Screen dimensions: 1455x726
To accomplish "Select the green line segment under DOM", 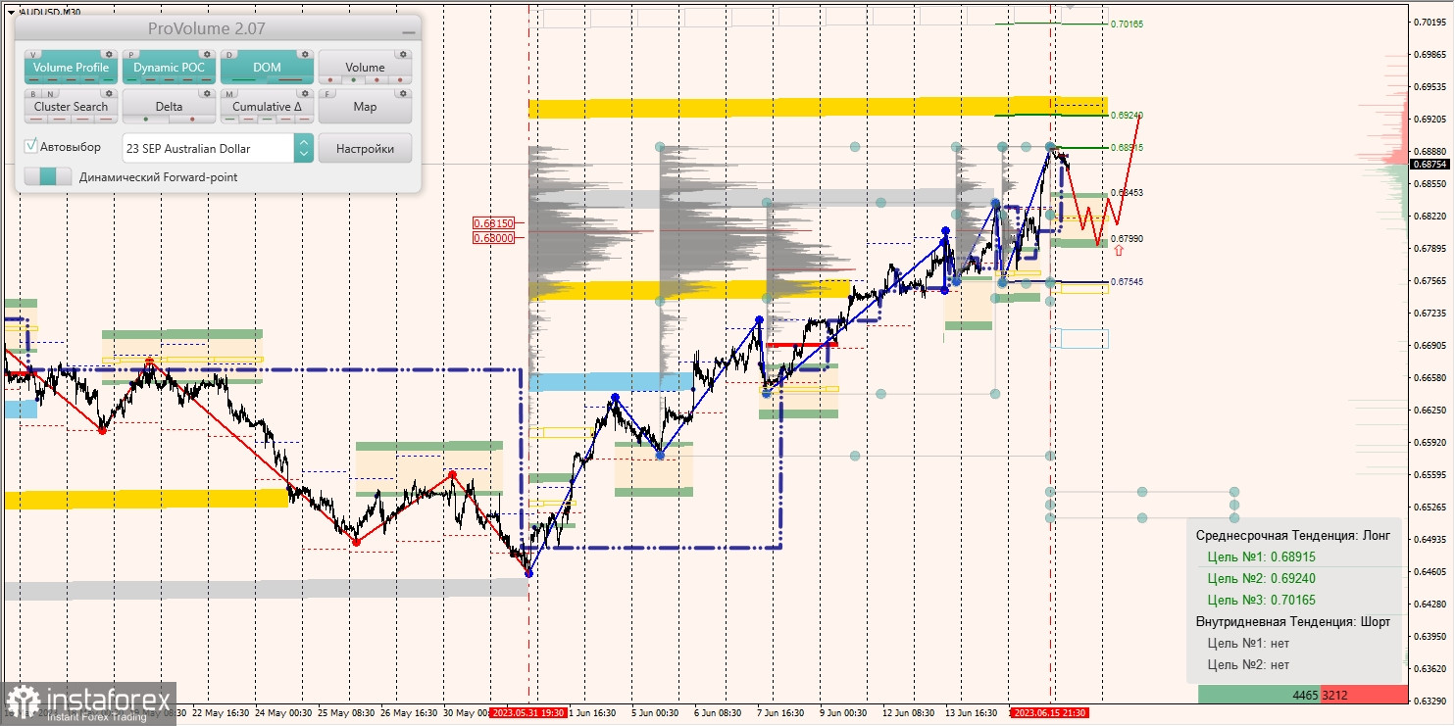I will tap(244, 79).
